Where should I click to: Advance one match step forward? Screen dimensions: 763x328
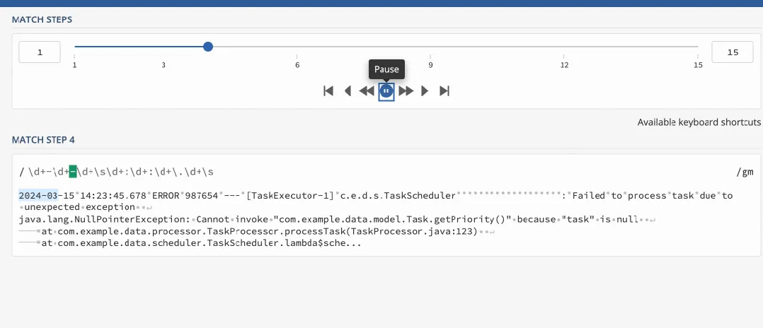(x=425, y=90)
